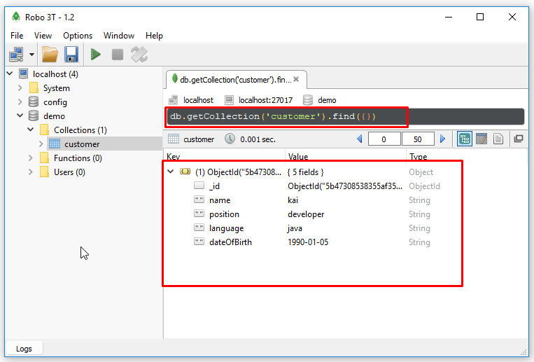Switch results to text view mode
Viewport: 534px width, 362px height.
pos(498,139)
